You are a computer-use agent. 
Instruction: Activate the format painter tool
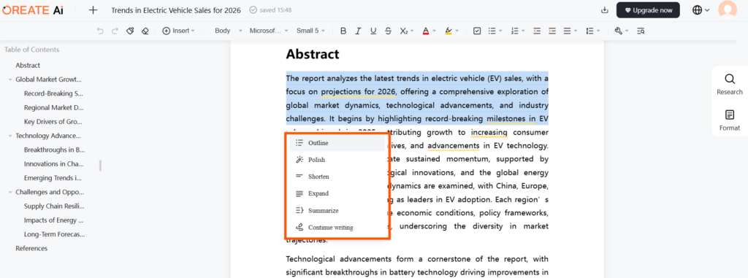coord(130,31)
